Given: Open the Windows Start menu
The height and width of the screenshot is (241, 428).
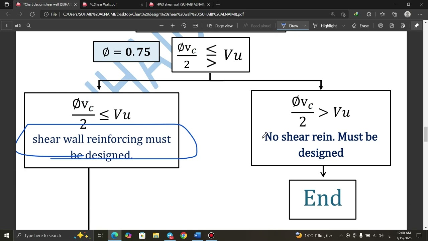Looking at the screenshot, I should point(6,235).
